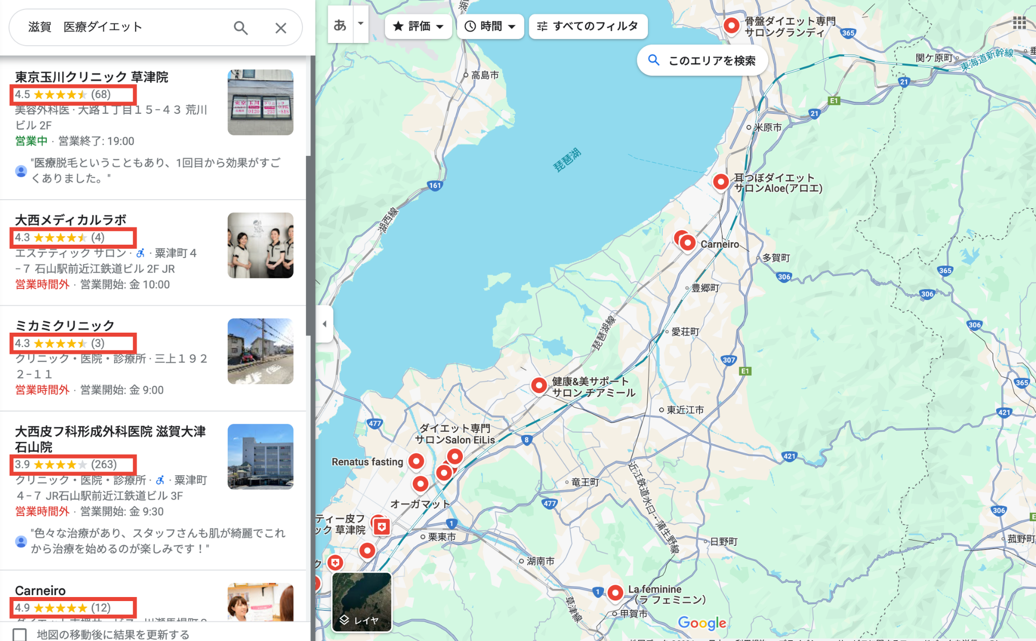The width and height of the screenshot is (1036, 641).
Task: Click the このエリアを検索 button
Action: click(702, 61)
